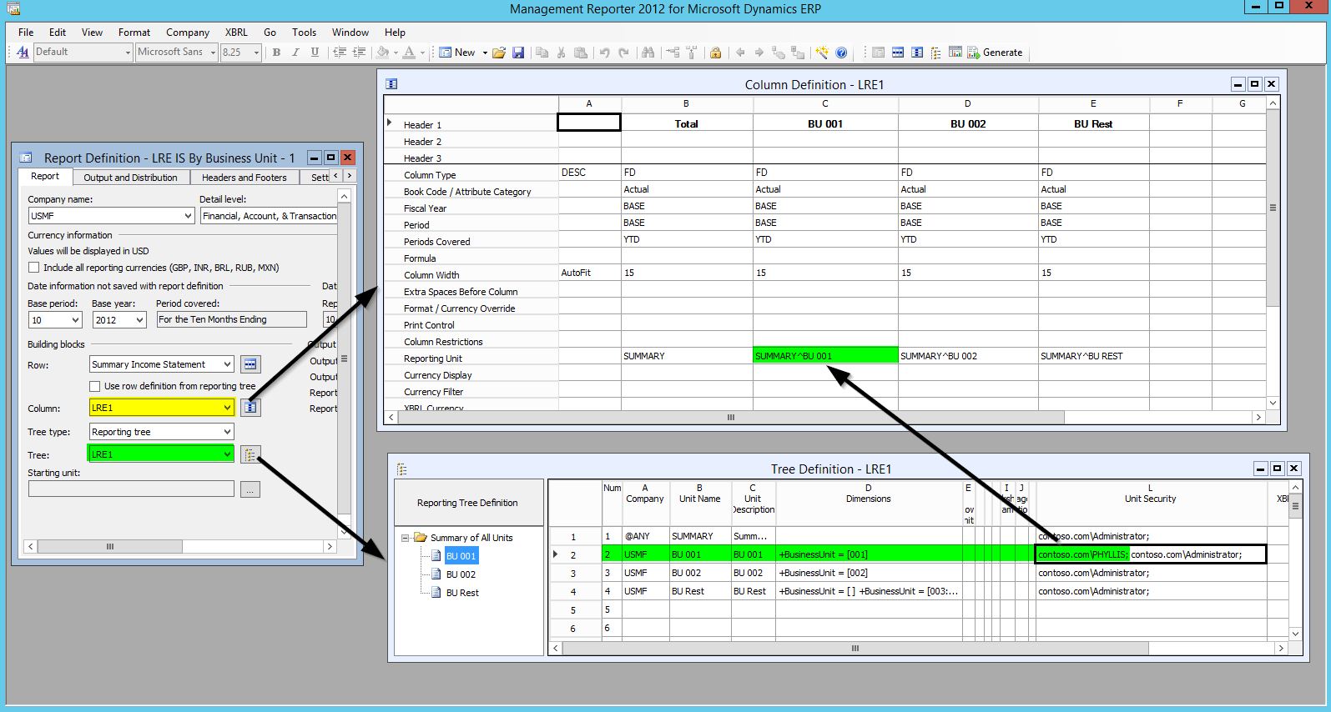The image size is (1331, 712).
Task: Enable Include all reporting currencies checkbox
Action: pyautogui.click(x=34, y=268)
